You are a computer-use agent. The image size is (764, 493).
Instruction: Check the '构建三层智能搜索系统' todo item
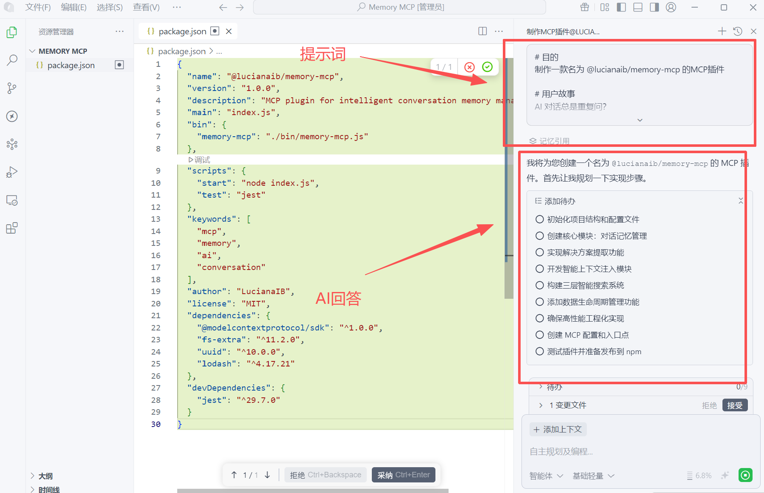(540, 285)
